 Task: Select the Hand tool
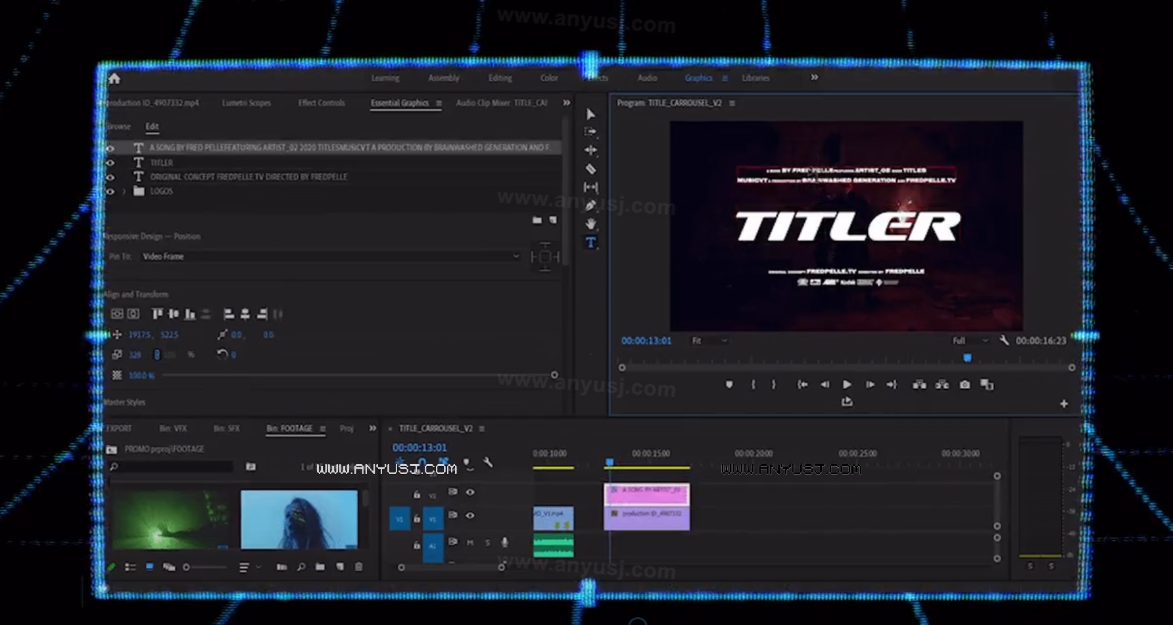point(590,224)
